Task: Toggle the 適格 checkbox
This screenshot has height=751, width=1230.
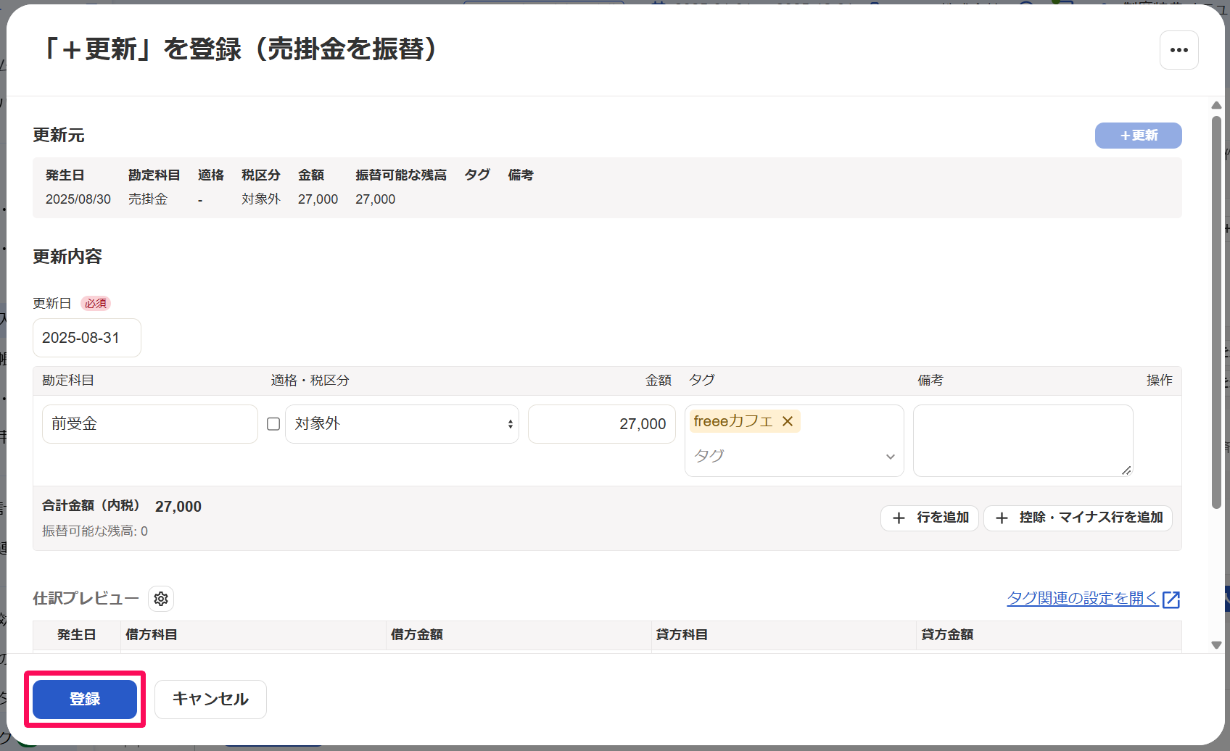Action: (x=273, y=424)
